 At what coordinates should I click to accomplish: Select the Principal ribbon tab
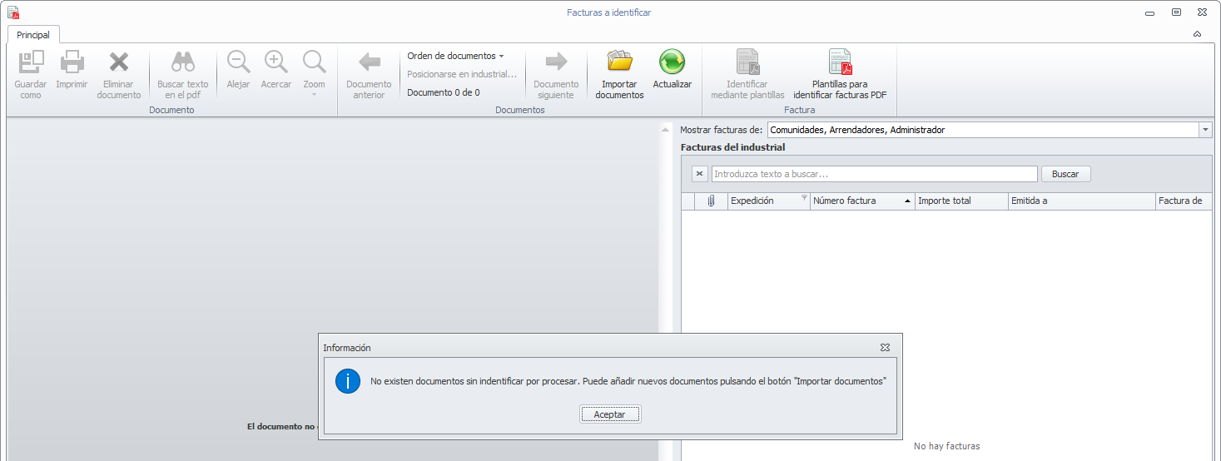(x=33, y=35)
